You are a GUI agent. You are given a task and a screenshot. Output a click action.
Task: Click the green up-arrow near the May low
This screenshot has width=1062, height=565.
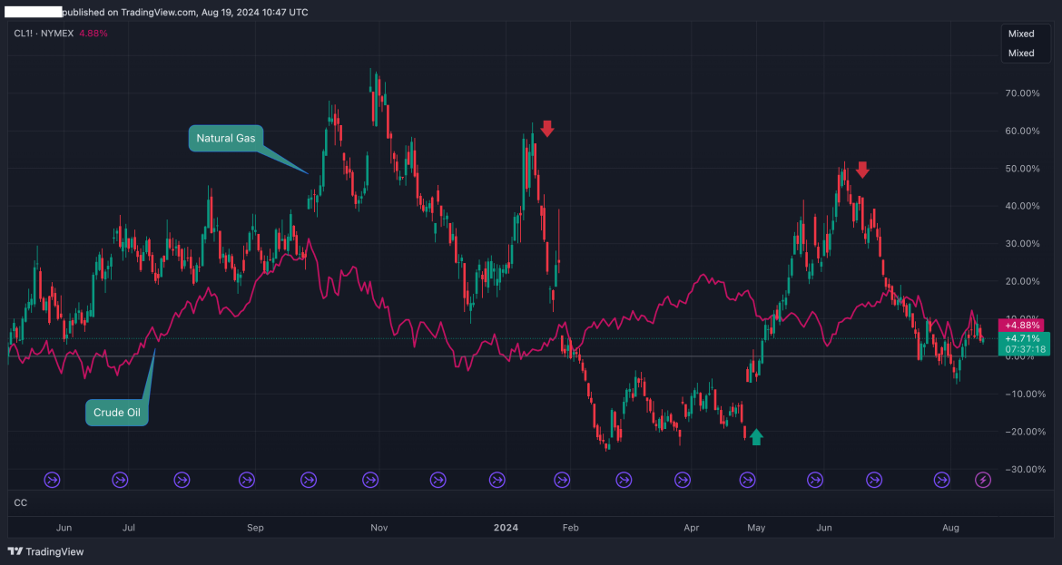click(x=756, y=436)
